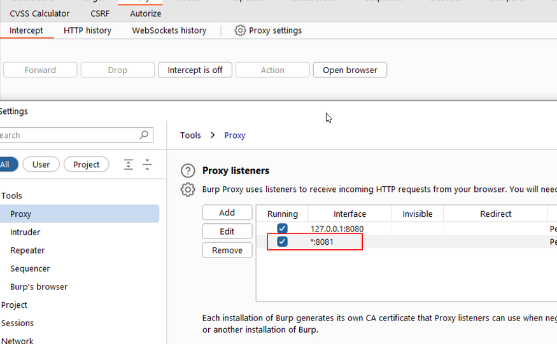Remove the selected proxy listener
Viewport: 557px width, 344px height.
point(227,251)
